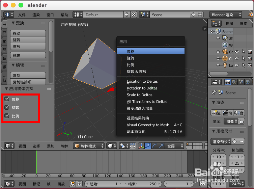The width and height of the screenshot is (254, 189).
Task: Toggle Cube visibility eye in outliner
Action: pos(237,58)
